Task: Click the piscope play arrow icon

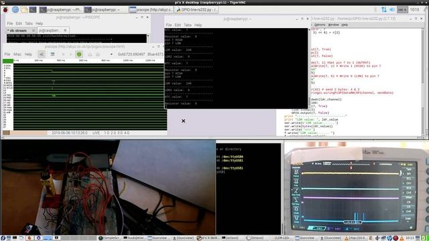Action: pos(70,54)
